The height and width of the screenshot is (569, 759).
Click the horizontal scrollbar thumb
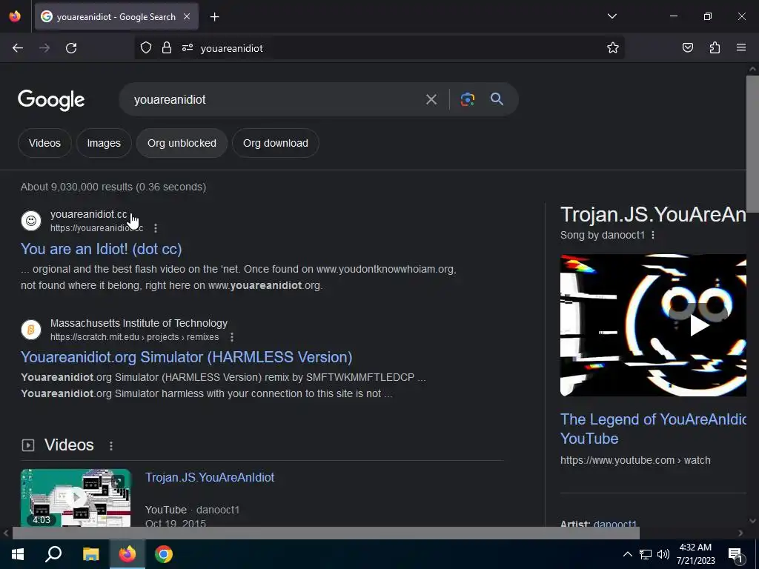click(x=326, y=533)
